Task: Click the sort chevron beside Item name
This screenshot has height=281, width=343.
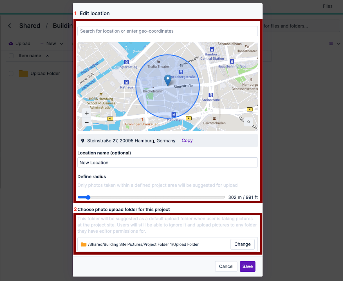Action: (47, 56)
